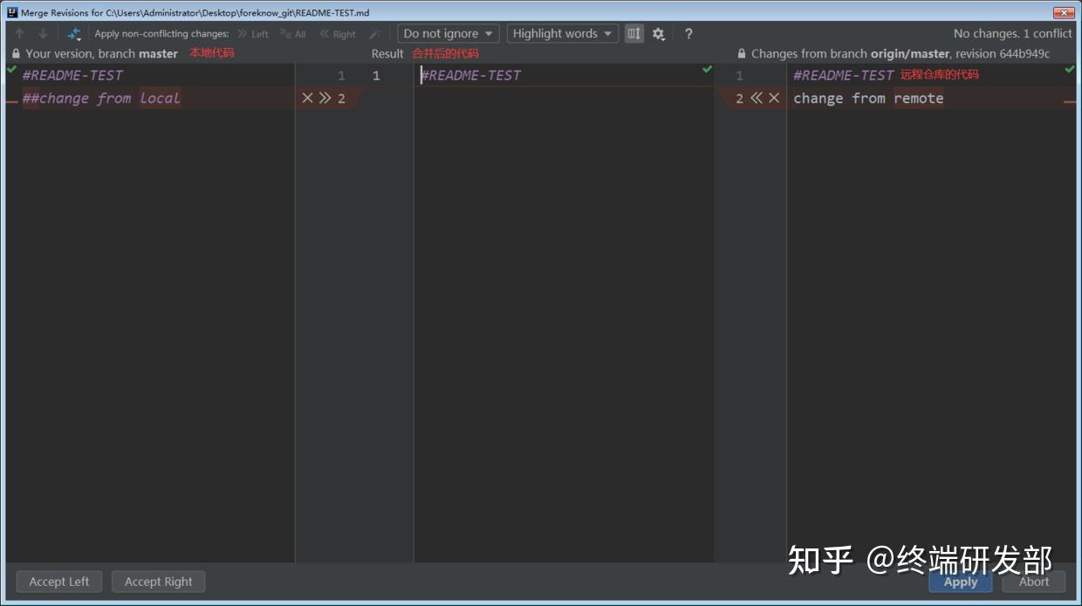1082x606 pixels.
Task: Jump to the previous difference
Action: pos(19,33)
